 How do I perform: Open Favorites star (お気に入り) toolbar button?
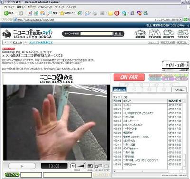(x=67, y=13)
